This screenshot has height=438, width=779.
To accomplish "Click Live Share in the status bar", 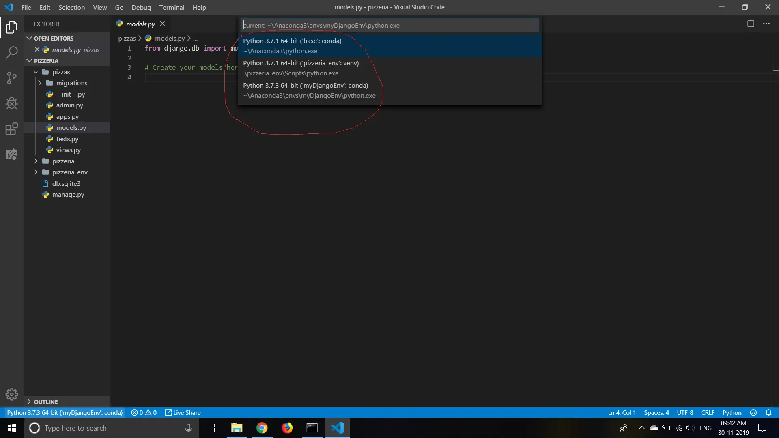I will [183, 412].
